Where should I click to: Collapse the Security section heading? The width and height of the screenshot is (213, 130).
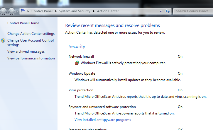pyautogui.click(x=77, y=47)
